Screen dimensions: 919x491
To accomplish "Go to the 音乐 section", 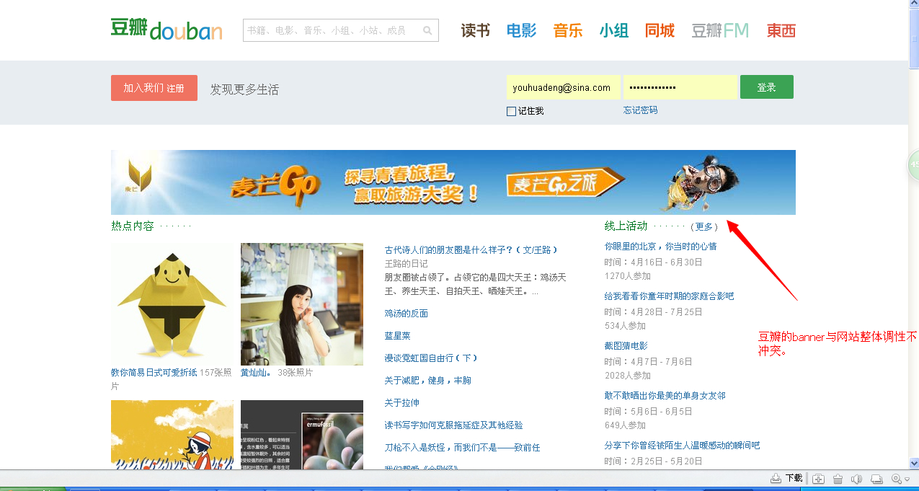I will (567, 30).
